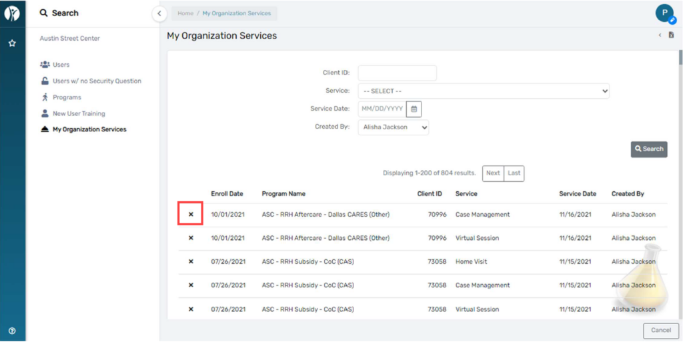This screenshot has width=683, height=342.
Task: Open the Service dropdown
Action: click(484, 91)
